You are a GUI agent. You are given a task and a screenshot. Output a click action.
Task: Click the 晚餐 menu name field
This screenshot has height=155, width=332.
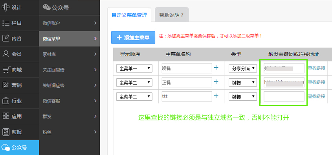click(187, 68)
